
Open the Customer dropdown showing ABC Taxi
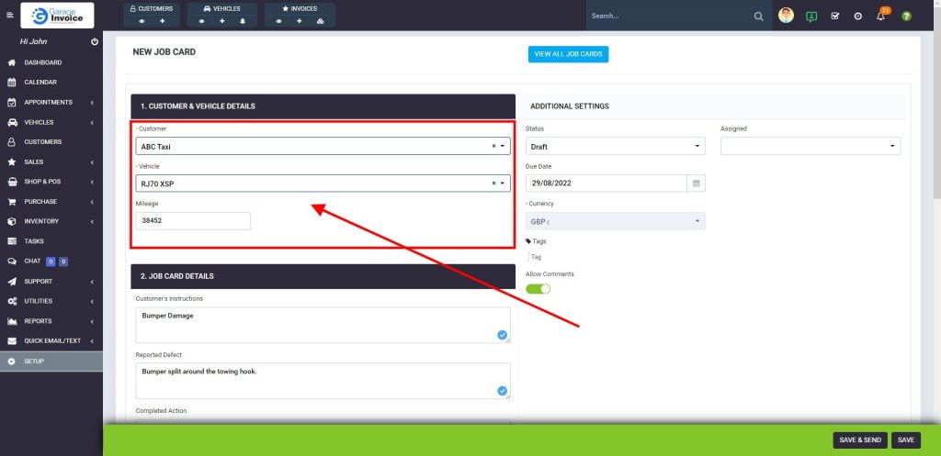coord(322,146)
